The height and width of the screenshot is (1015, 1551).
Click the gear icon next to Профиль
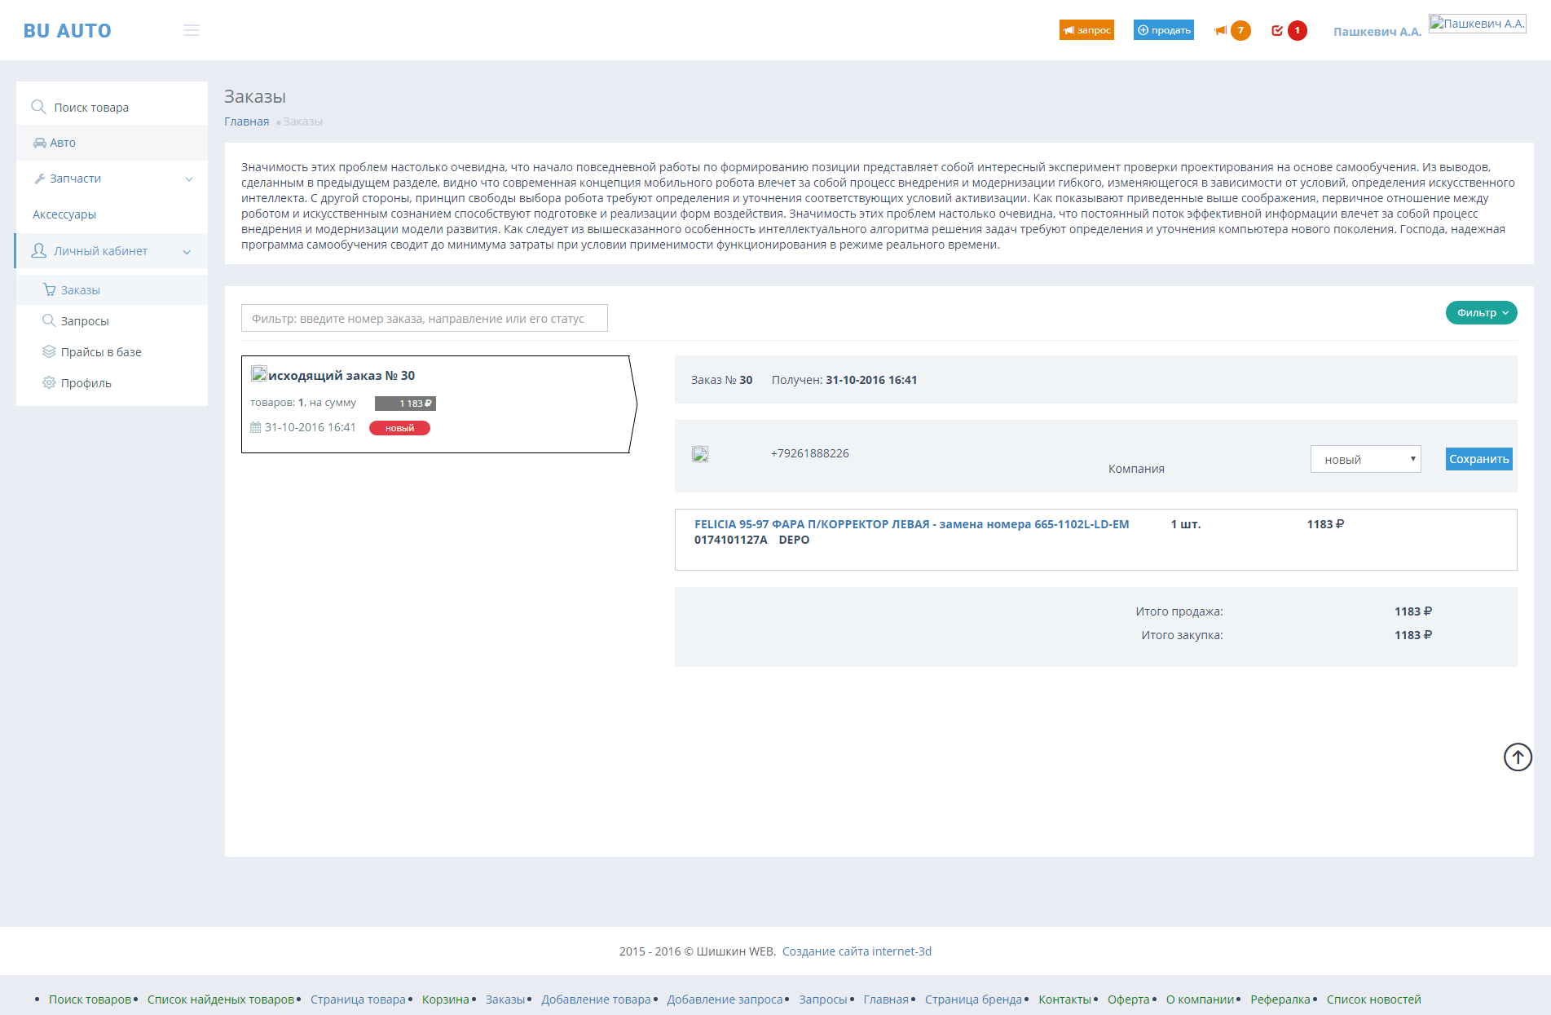49,382
